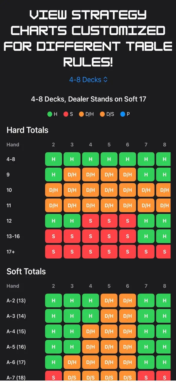Click the orange D/S legend dot
This screenshot has height=383, width=176.
103,114
